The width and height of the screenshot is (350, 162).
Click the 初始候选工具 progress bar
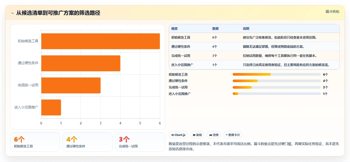tap(277, 74)
